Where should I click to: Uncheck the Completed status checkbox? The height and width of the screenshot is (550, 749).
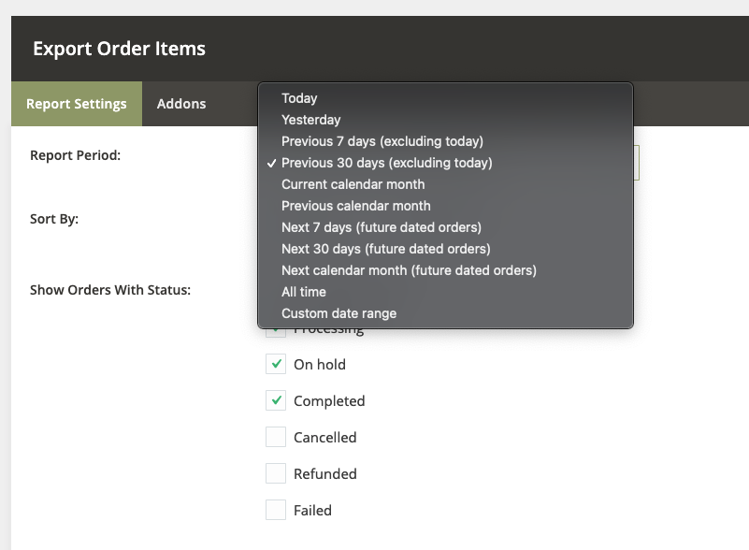[x=276, y=400]
